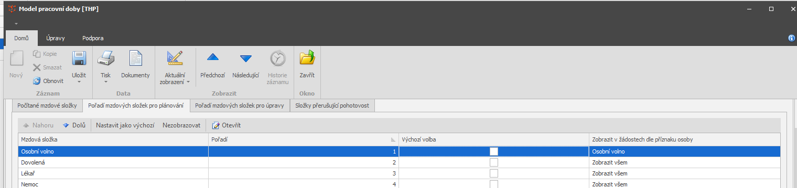Image resolution: width=797 pixels, height=188 pixels.
Task: Click Obnovit refresh icon
Action: [x=37, y=81]
